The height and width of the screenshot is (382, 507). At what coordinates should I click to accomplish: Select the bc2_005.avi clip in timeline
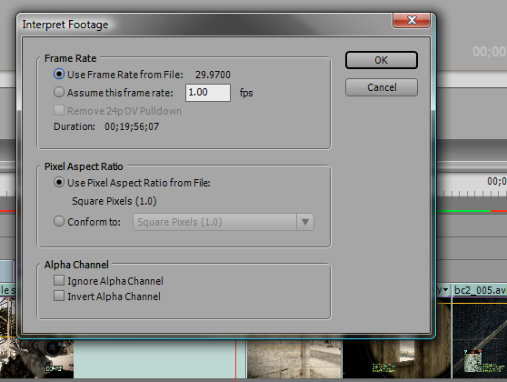480,290
